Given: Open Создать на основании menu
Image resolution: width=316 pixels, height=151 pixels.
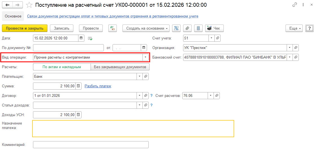Looking at the screenshot, I should coord(146,28).
